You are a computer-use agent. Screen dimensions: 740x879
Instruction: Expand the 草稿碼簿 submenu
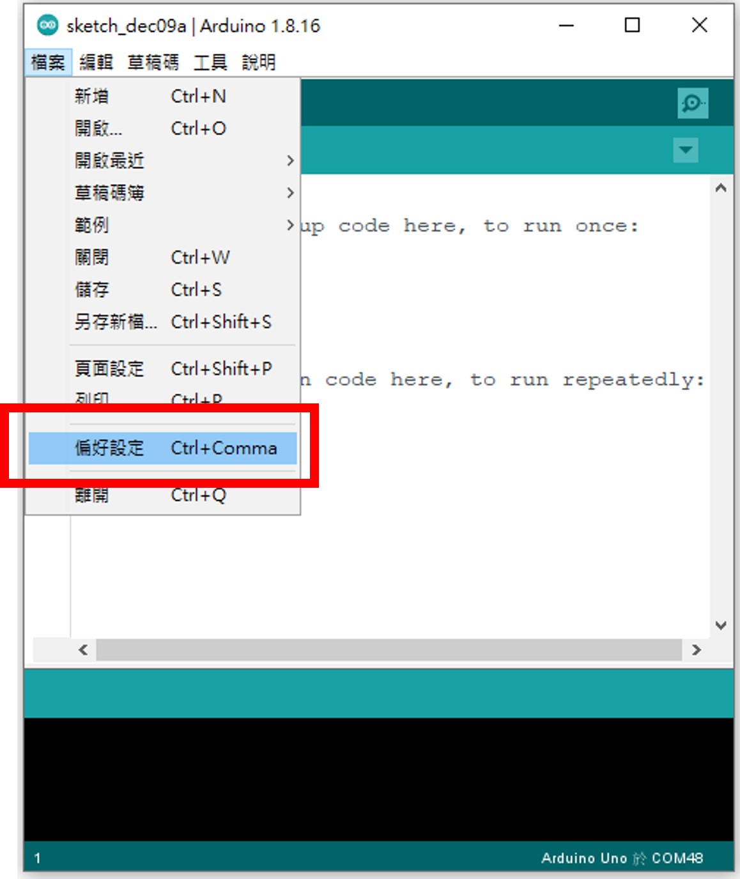click(x=163, y=192)
